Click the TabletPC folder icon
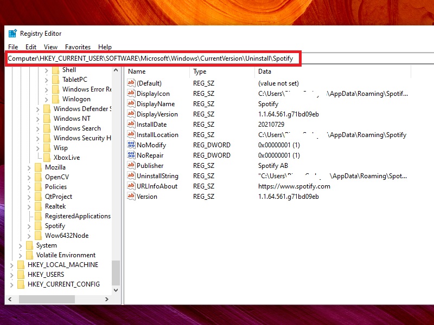Image resolution: width=434 pixels, height=325 pixels. click(56, 80)
